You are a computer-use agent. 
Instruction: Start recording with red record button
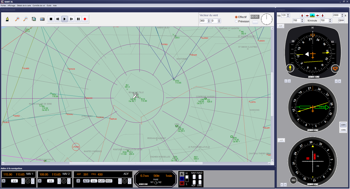(85, 19)
